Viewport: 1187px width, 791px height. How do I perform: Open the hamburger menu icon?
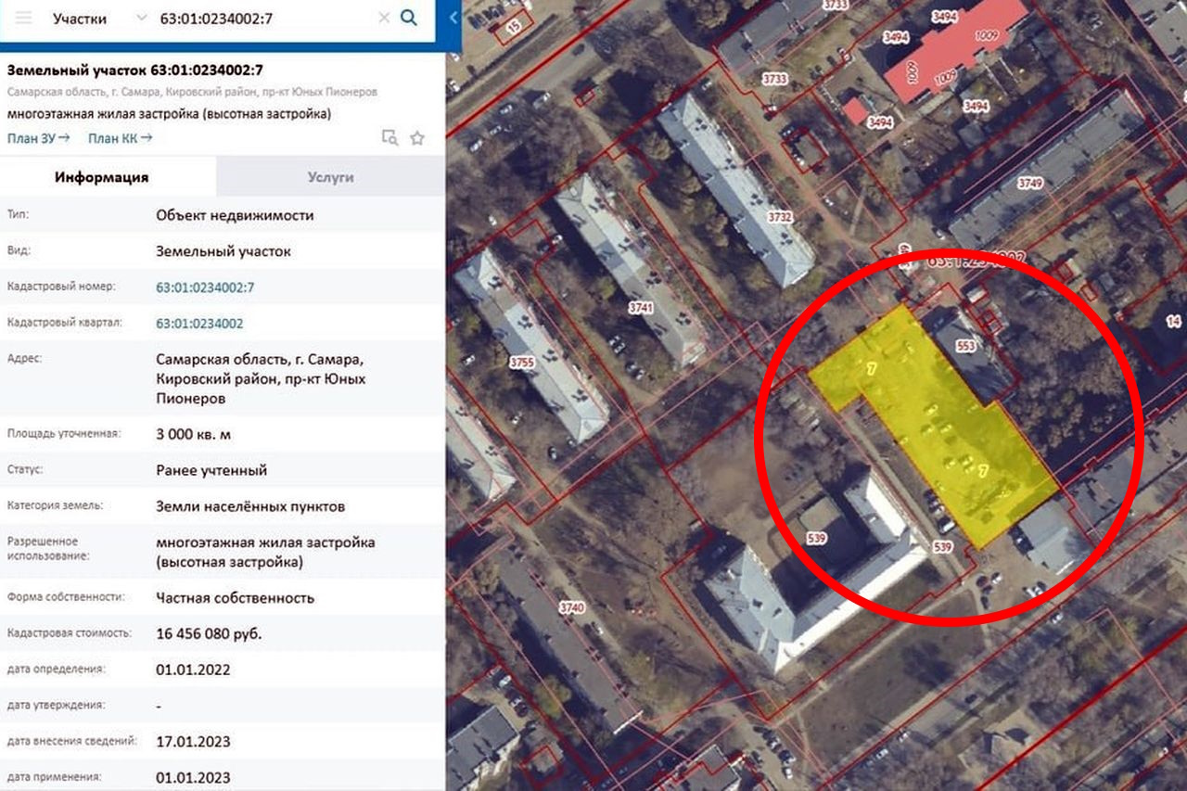pyautogui.click(x=23, y=19)
